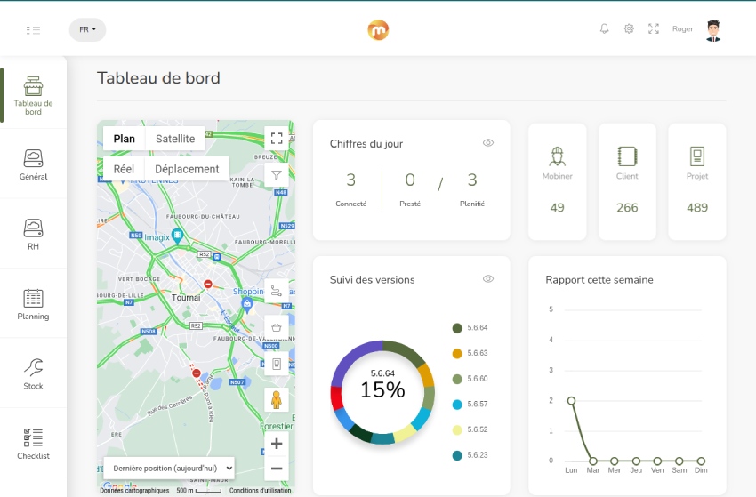Screen dimensions: 756x497
Task: Open the FR language dropdown
Action: 87,29
